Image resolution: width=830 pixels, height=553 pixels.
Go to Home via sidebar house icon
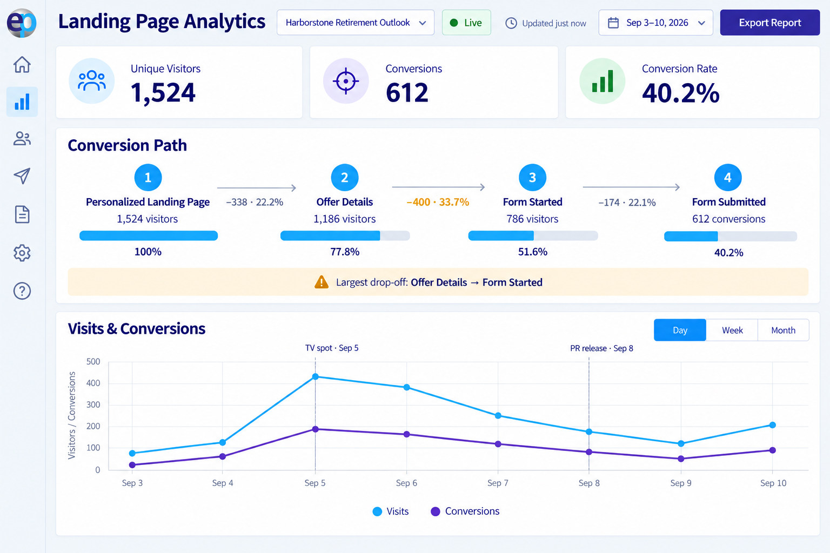[22, 64]
